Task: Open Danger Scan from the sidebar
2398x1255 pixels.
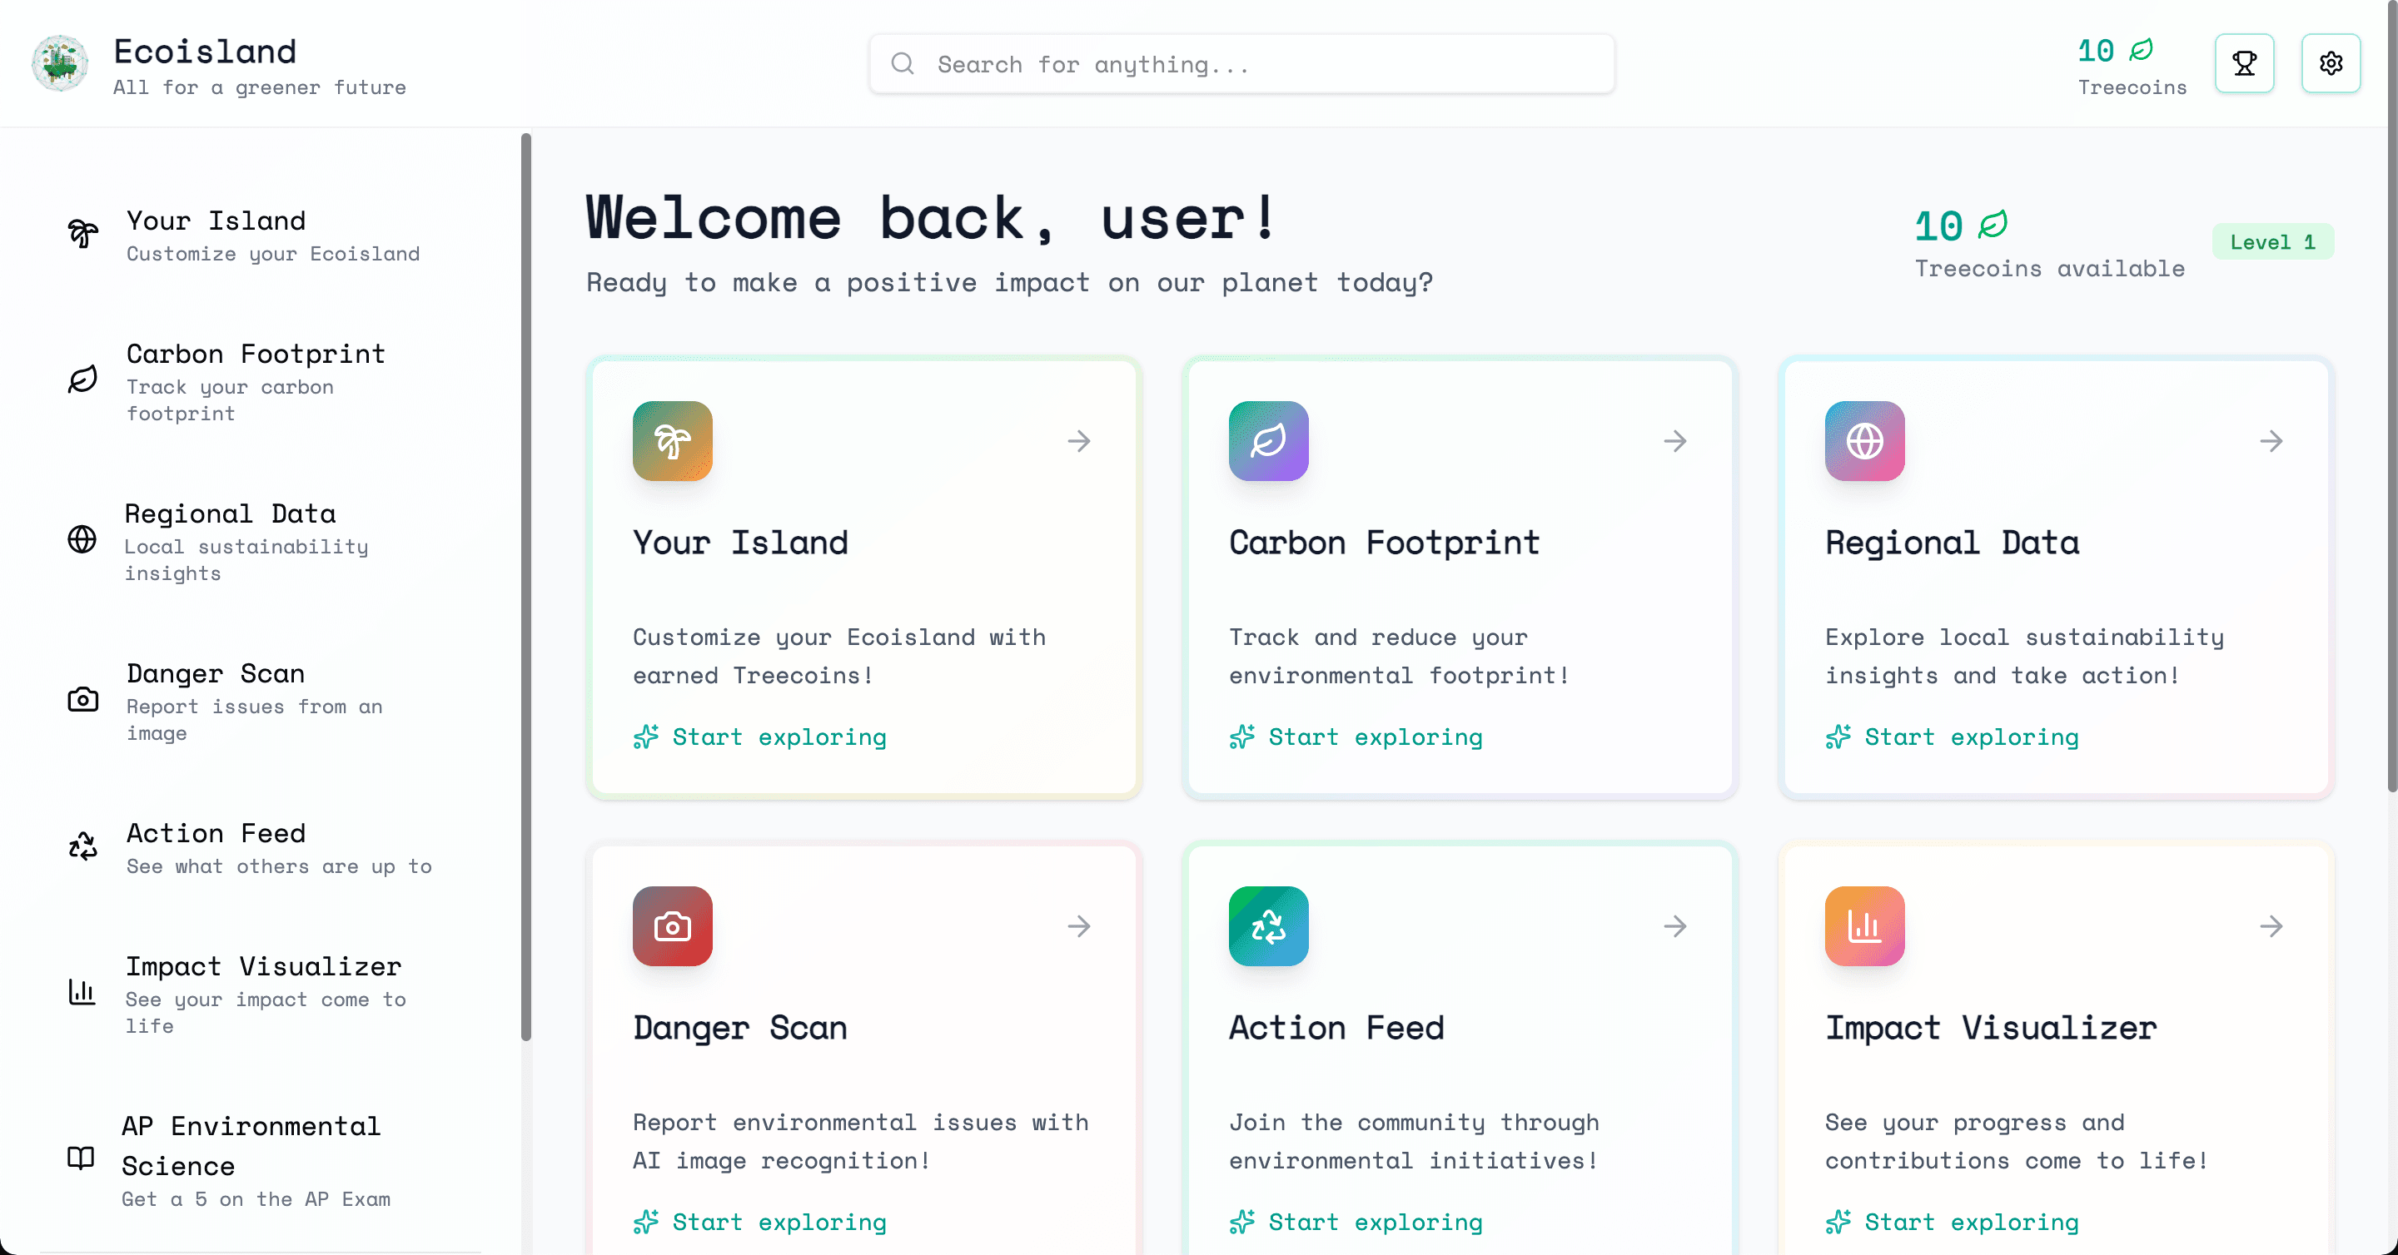Action: 261,701
